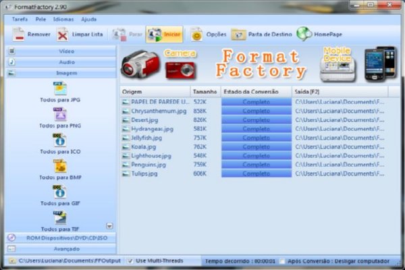This screenshot has height=270, width=405.
Task: Click output path of Tulips.jpg row
Action: pyautogui.click(x=340, y=174)
